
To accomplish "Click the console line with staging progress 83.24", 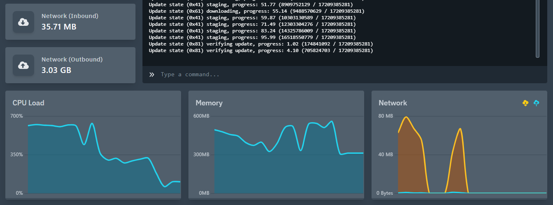I will click(252, 31).
